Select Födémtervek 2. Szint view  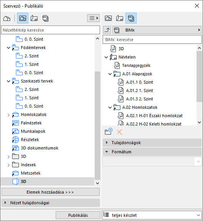point(31,56)
